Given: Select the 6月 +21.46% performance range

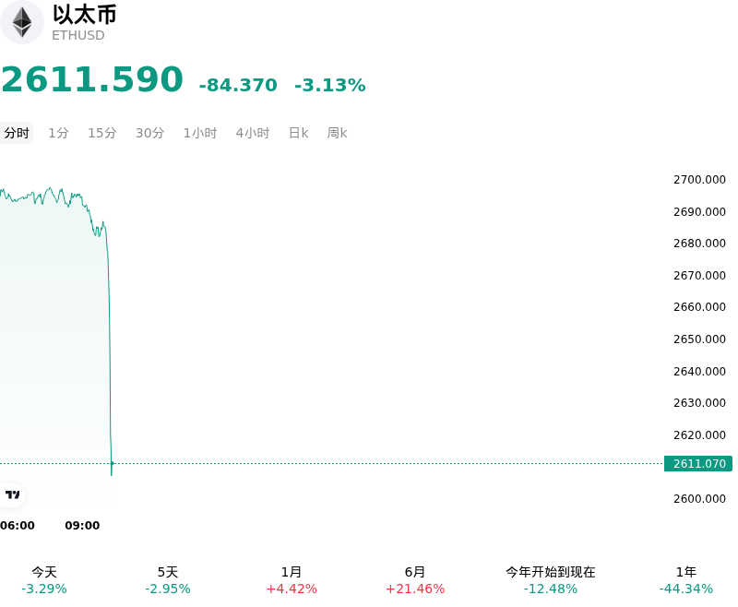Looking at the screenshot, I should 415,580.
